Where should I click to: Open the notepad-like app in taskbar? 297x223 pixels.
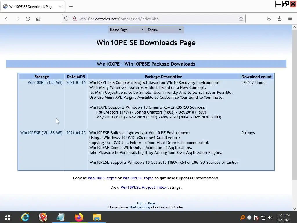click(x=61, y=217)
